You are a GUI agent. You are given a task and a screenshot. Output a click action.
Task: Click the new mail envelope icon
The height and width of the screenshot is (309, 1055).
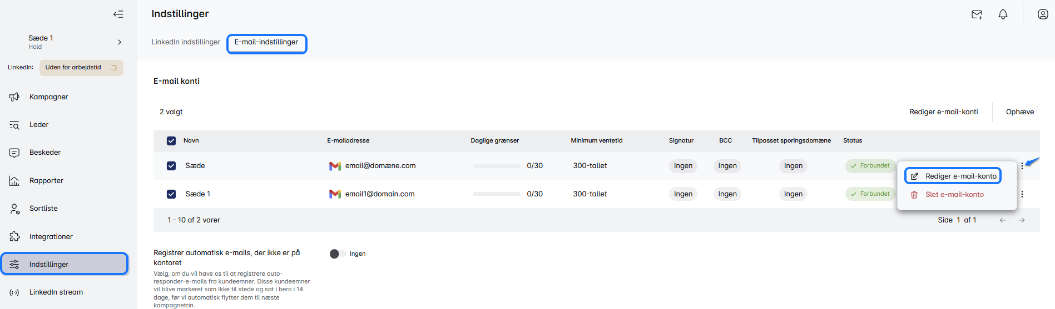tap(977, 14)
